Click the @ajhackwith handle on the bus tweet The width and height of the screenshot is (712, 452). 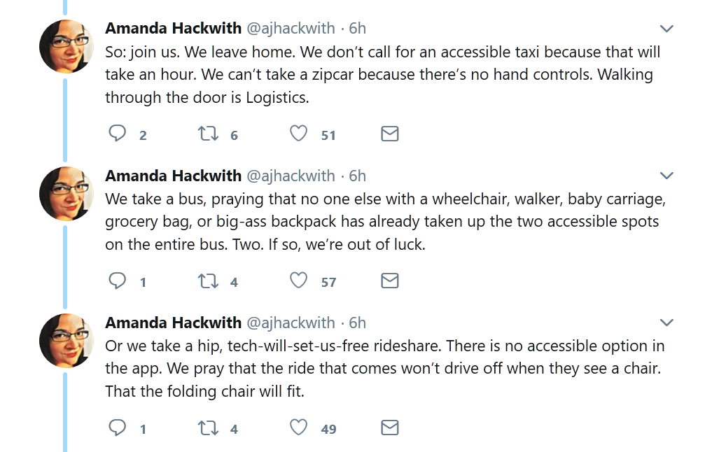click(x=291, y=176)
